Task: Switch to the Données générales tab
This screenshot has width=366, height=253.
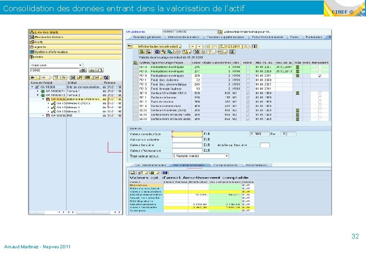Action: [147, 37]
